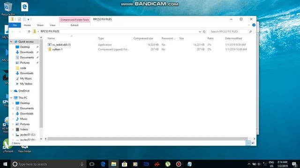The width and height of the screenshot is (300, 168).
Task: Expand Music under This PC
Action: (x=13, y=119)
